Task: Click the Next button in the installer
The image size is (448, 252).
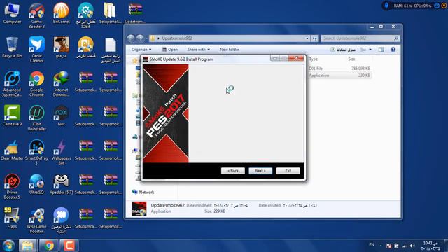Action: (x=260, y=171)
